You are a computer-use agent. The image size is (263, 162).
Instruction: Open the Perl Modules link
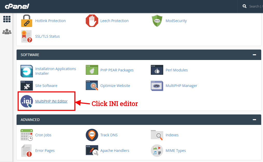[177, 70]
